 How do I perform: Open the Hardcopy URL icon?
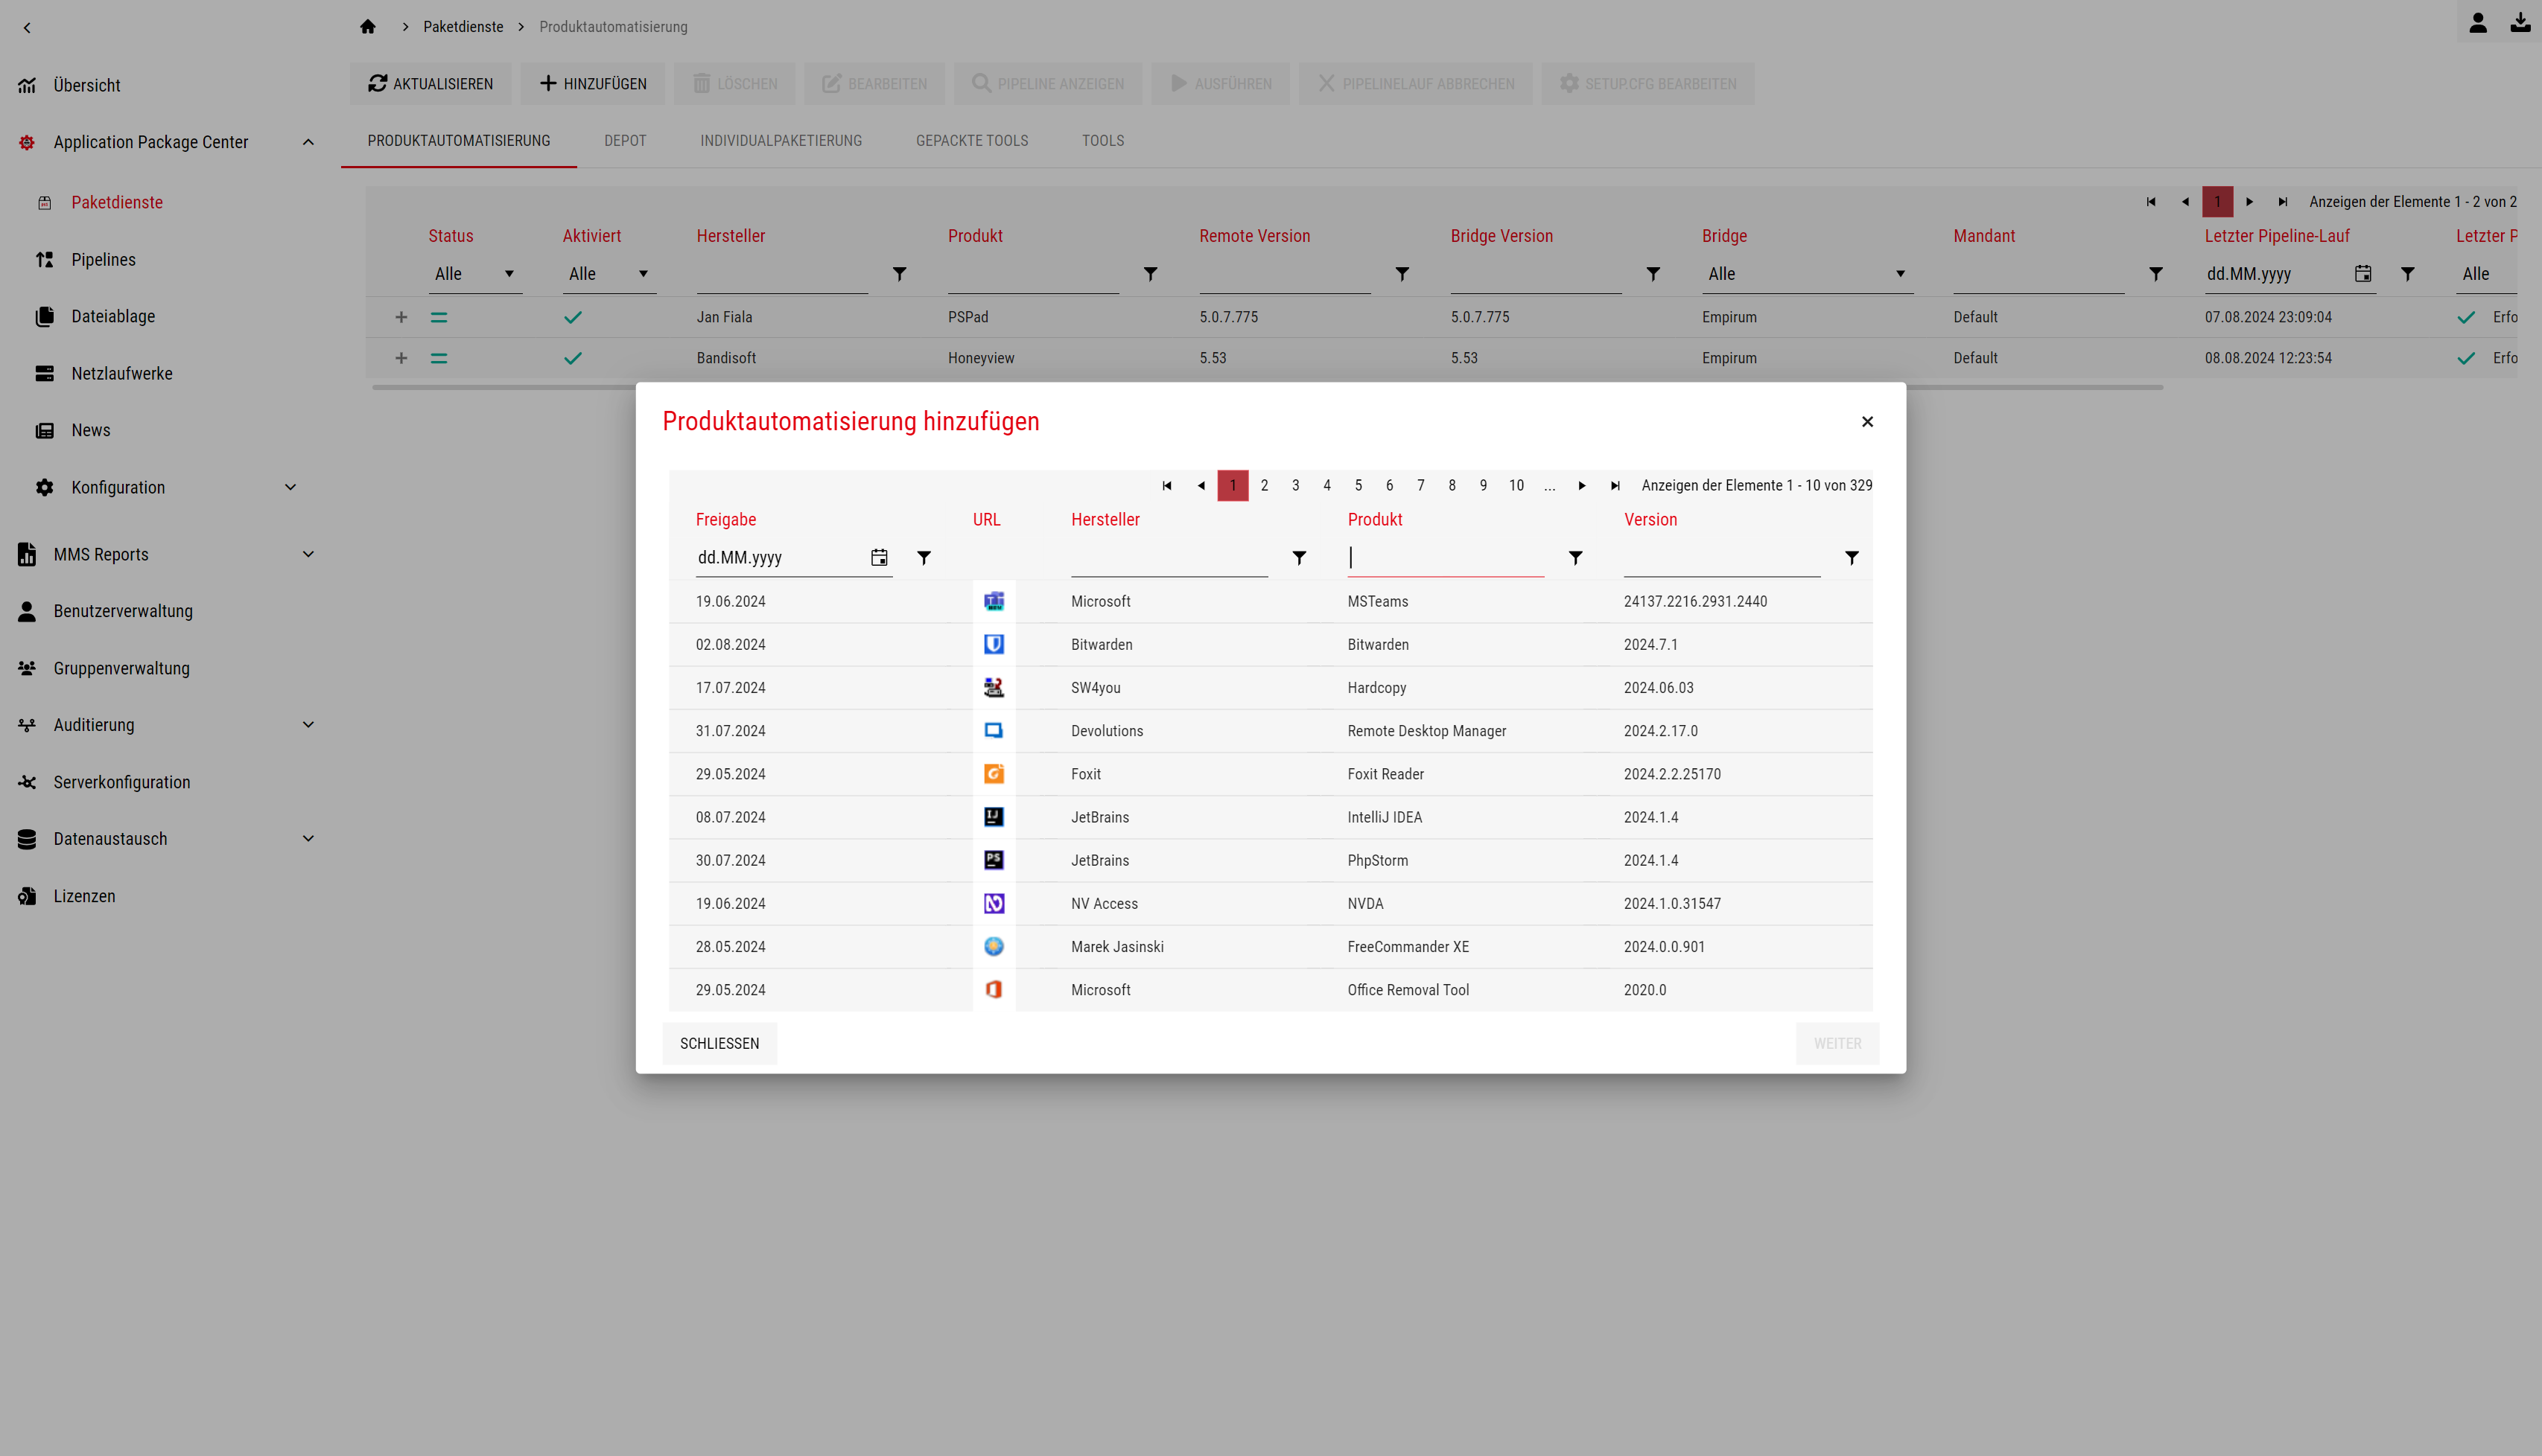pyautogui.click(x=994, y=687)
